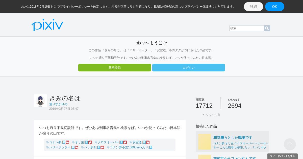Screen dimensions: 303x159
Task: Click the red camel icon beside オリ主 tag
Action: point(90,142)
